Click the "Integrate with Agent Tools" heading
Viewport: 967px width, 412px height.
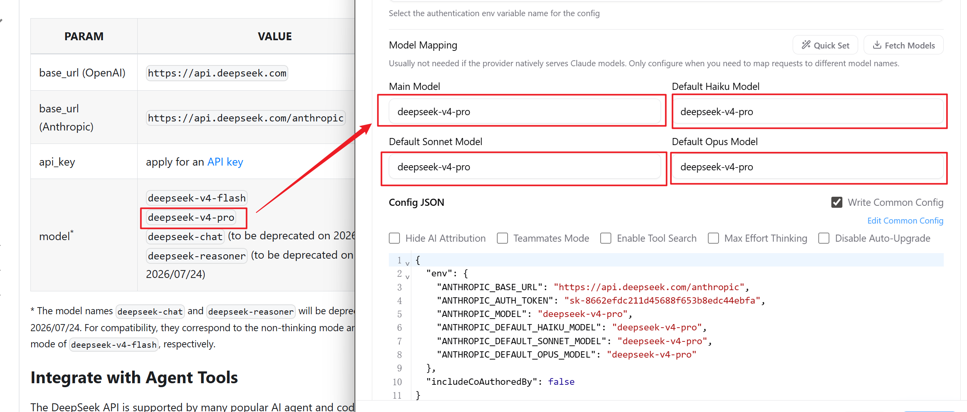(x=134, y=378)
